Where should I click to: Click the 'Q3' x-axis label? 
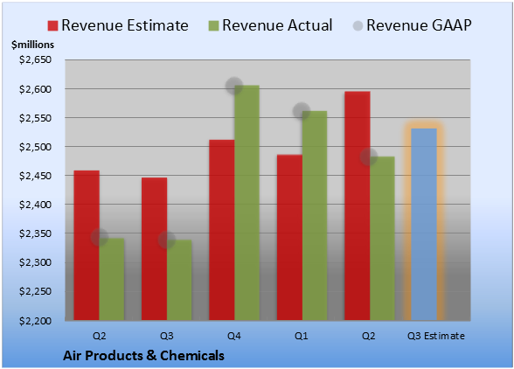point(167,336)
